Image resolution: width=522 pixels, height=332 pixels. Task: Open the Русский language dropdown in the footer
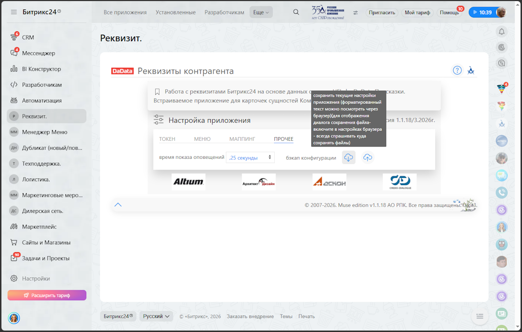(156, 316)
